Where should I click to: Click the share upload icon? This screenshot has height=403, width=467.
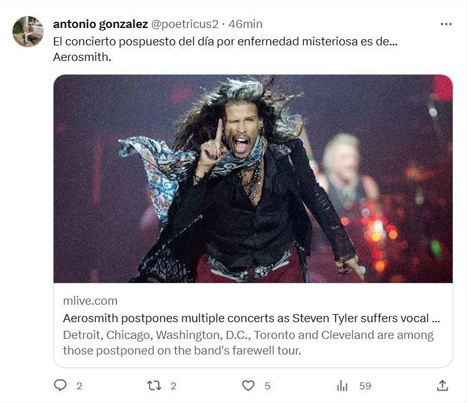442,386
